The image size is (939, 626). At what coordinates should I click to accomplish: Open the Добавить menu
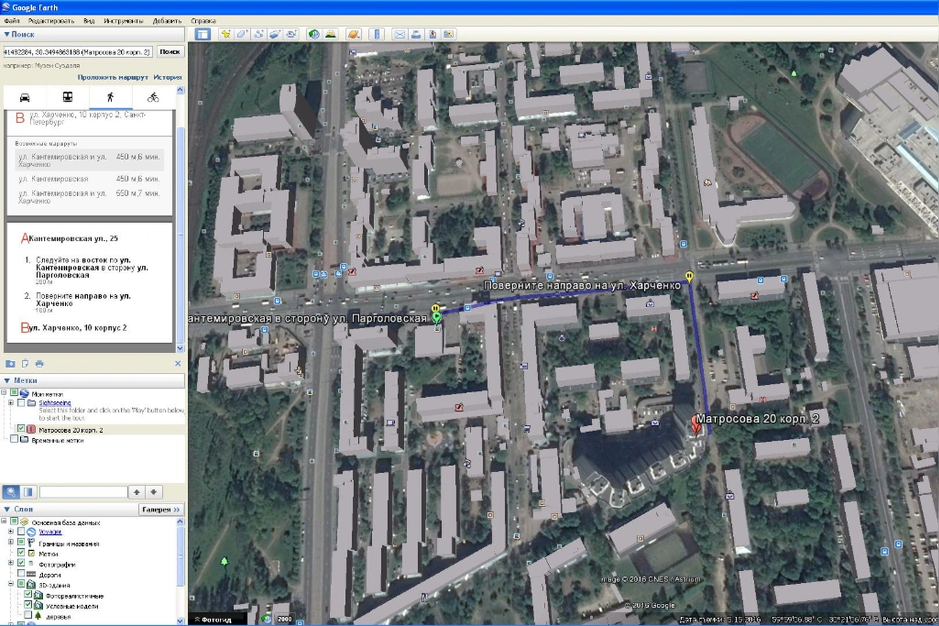pyautogui.click(x=167, y=21)
